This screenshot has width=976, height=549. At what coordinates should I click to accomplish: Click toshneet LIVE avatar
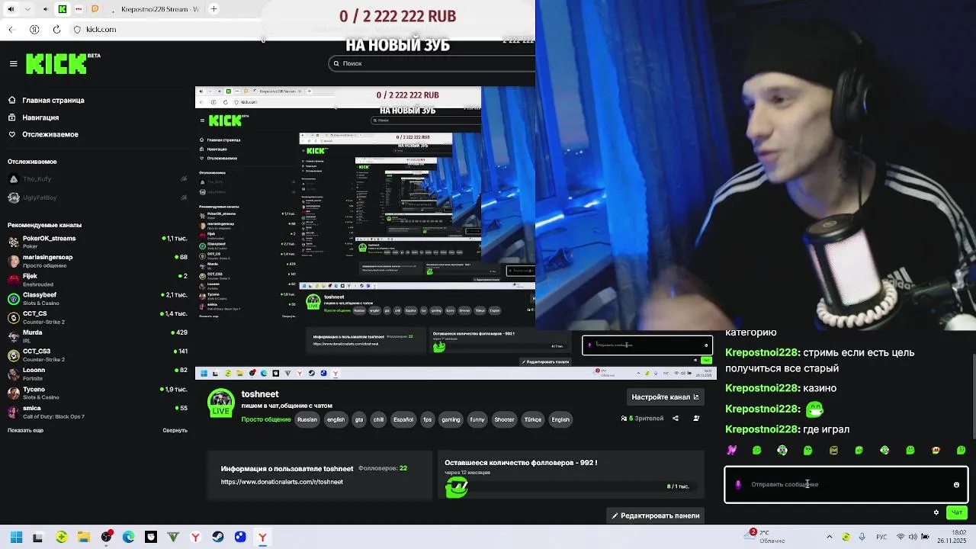[x=221, y=403]
